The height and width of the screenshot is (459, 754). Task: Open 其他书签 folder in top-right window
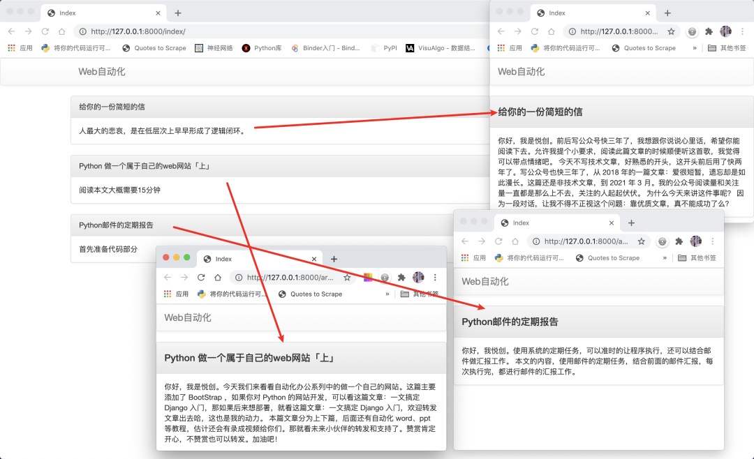pyautogui.click(x=727, y=48)
